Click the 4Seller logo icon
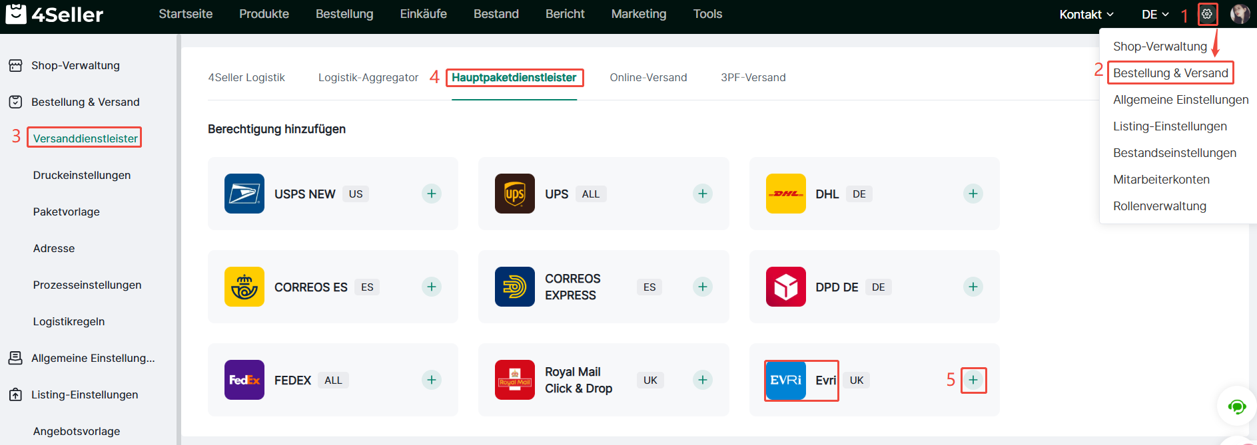 coord(15,13)
